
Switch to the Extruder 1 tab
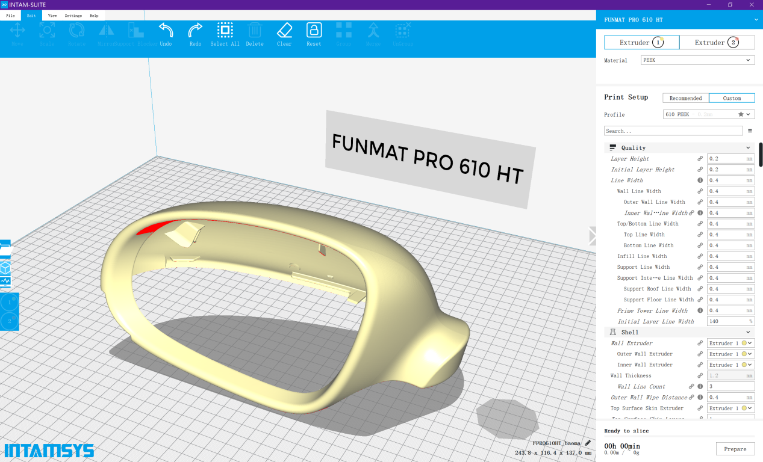pyautogui.click(x=642, y=42)
